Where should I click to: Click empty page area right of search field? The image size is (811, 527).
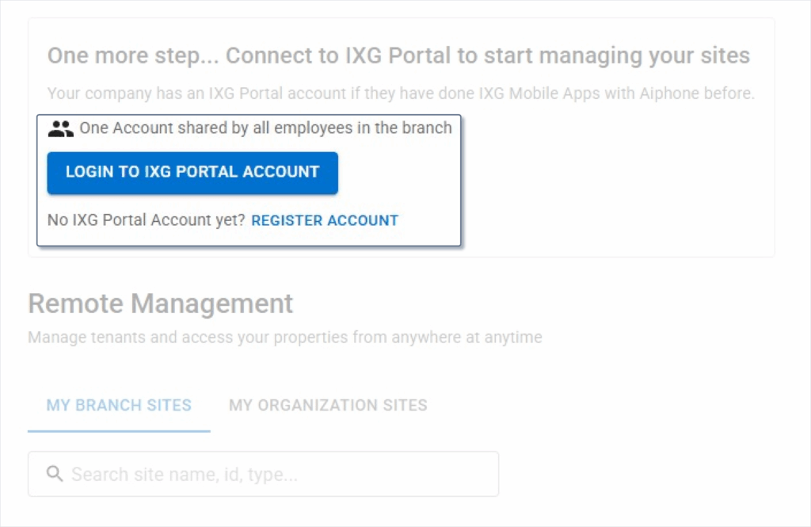pos(649,474)
